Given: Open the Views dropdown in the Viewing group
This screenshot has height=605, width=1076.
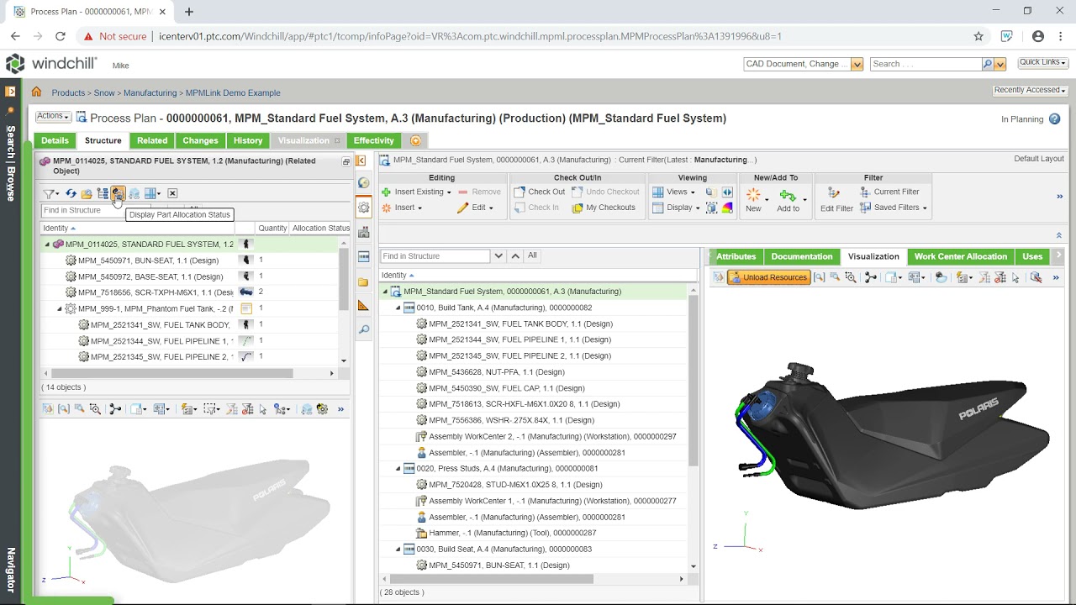Looking at the screenshot, I should 674,192.
